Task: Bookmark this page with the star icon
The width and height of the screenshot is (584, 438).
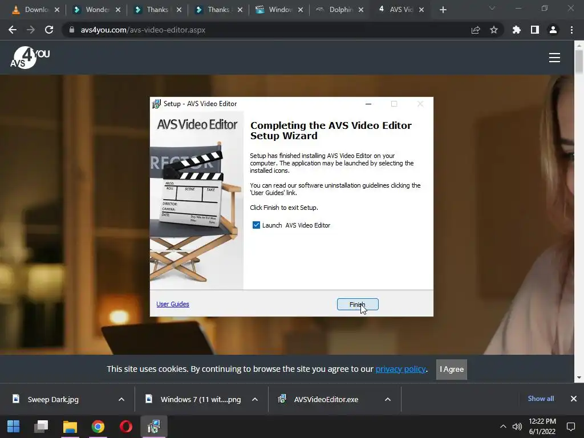Action: (x=494, y=30)
